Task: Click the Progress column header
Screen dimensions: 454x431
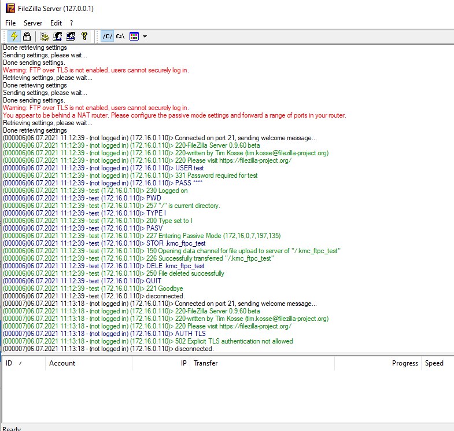Action: click(x=378, y=363)
